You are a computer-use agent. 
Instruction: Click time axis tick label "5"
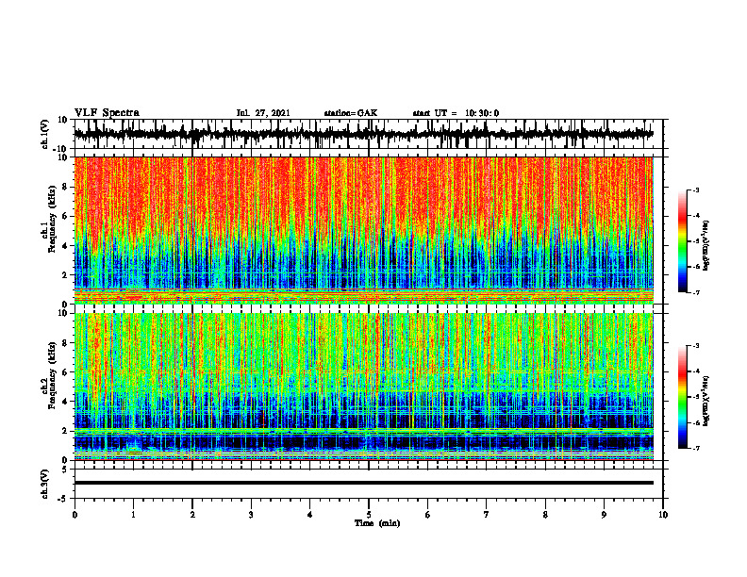tap(369, 515)
